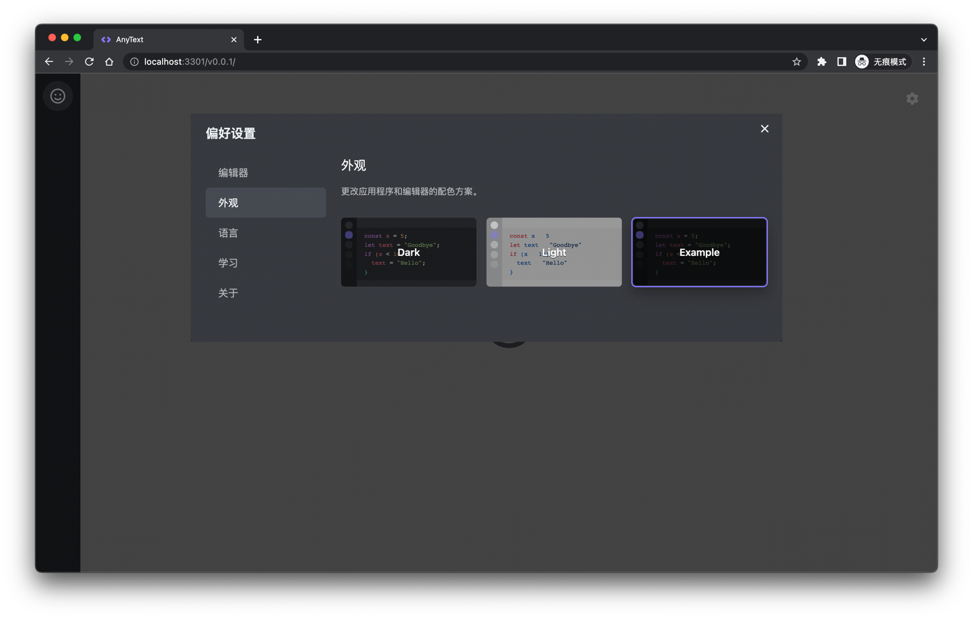The height and width of the screenshot is (619, 973).
Task: Focus the localhost:3301 address bar
Action: (464, 61)
